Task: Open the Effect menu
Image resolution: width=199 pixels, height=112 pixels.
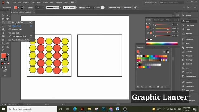Action: [45, 2]
